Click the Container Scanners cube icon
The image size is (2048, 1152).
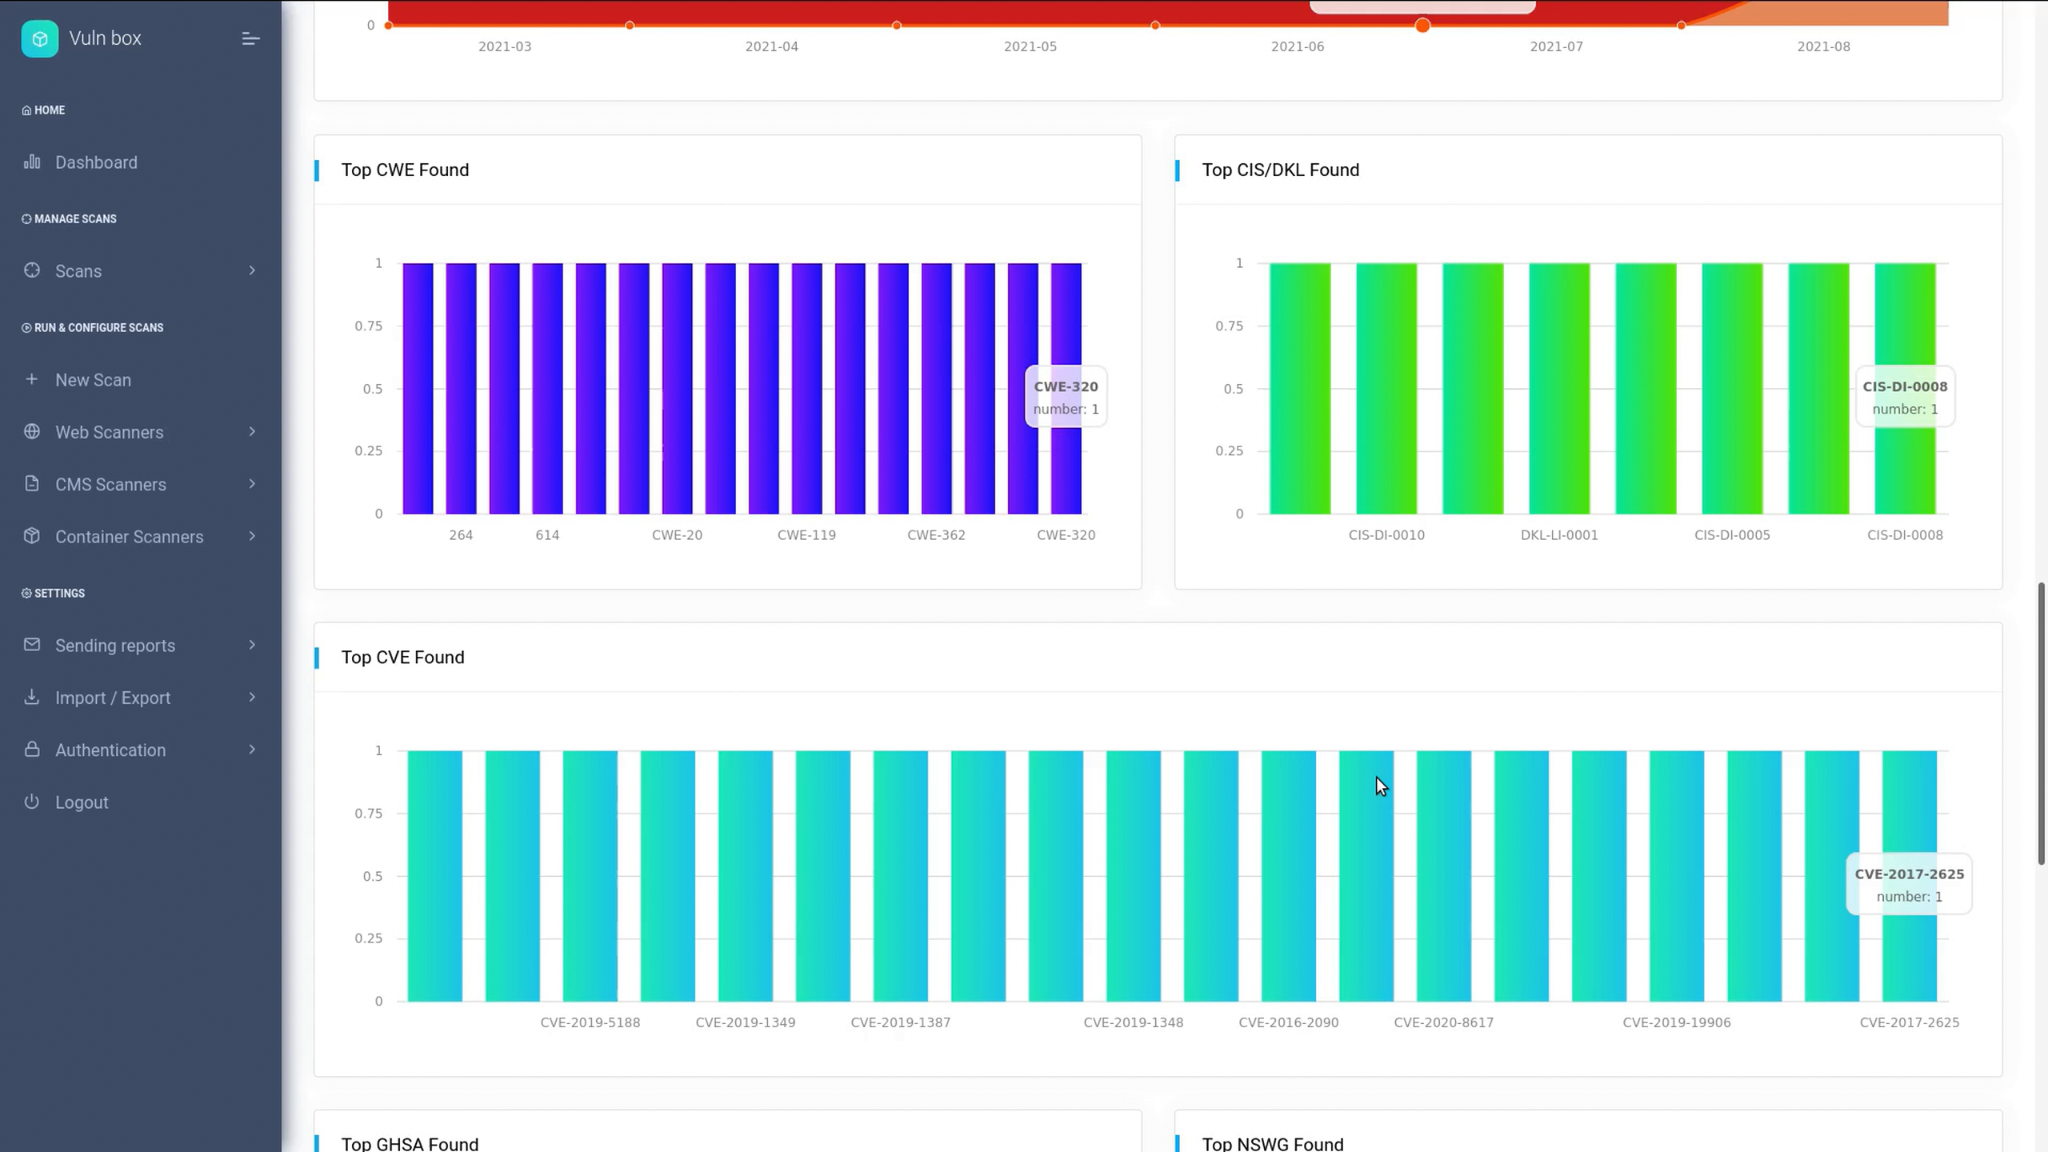tap(32, 536)
